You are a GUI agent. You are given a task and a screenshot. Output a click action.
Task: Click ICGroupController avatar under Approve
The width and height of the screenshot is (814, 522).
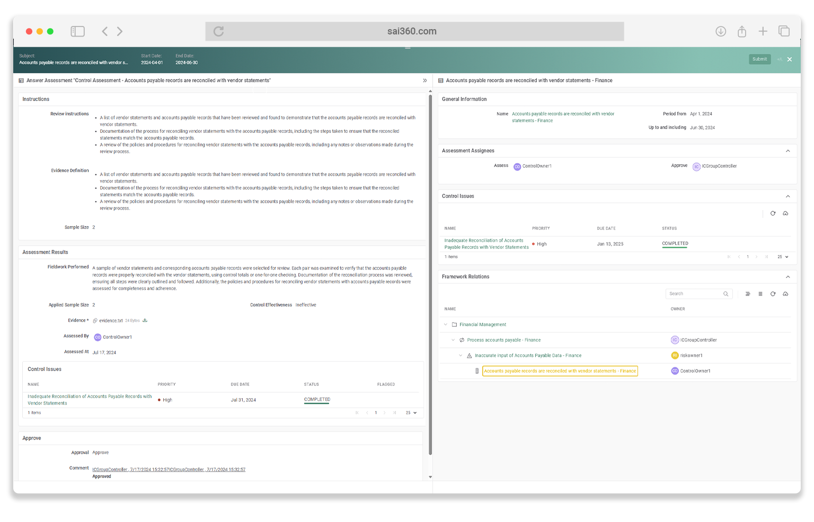point(697,167)
